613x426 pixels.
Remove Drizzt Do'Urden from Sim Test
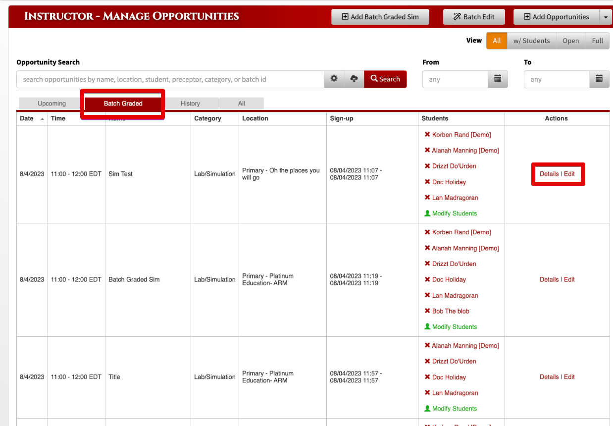pos(427,166)
